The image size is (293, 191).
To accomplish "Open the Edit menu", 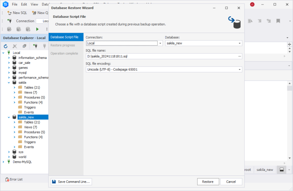I will pos(24,4).
